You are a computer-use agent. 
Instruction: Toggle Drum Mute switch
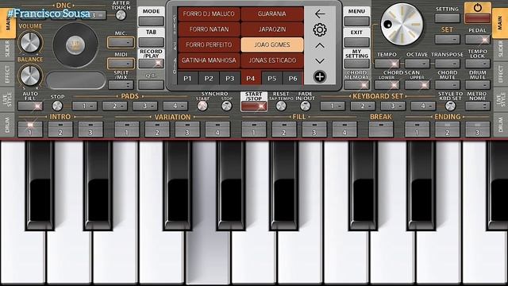pyautogui.click(x=478, y=85)
